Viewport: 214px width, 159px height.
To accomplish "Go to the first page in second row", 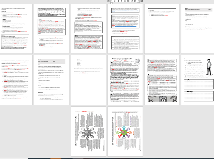I will pos(16,79).
